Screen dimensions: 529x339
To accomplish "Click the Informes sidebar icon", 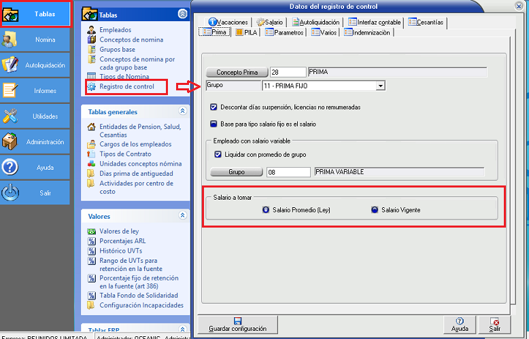I will [11, 90].
